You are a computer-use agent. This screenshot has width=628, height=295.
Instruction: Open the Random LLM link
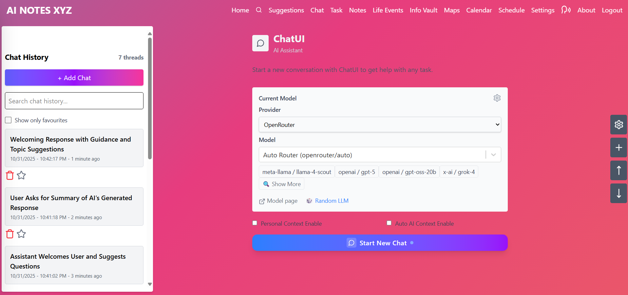[x=332, y=200]
